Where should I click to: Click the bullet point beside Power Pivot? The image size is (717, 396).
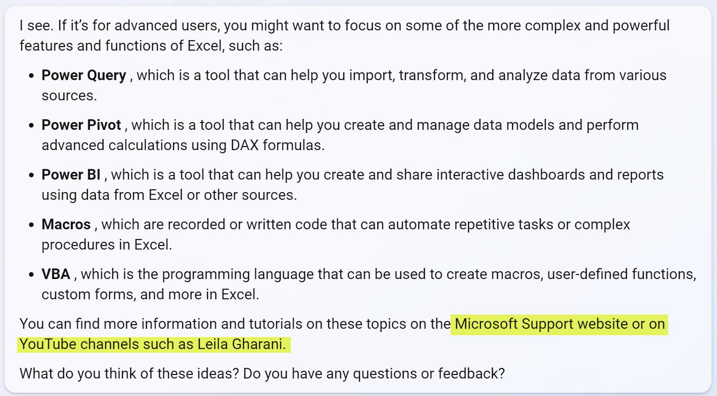(x=31, y=126)
